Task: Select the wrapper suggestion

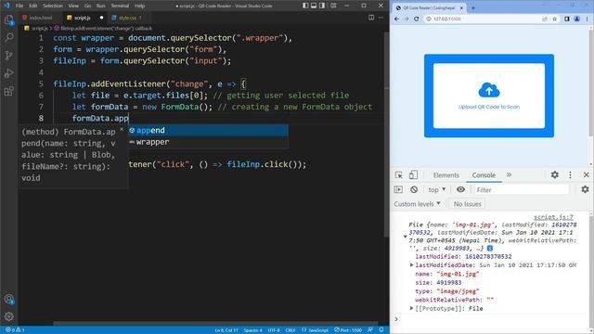Action: [208, 142]
